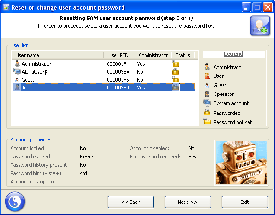The width and height of the screenshot is (275, 215).
Task: Click the robot account picture
Action: [241, 163]
